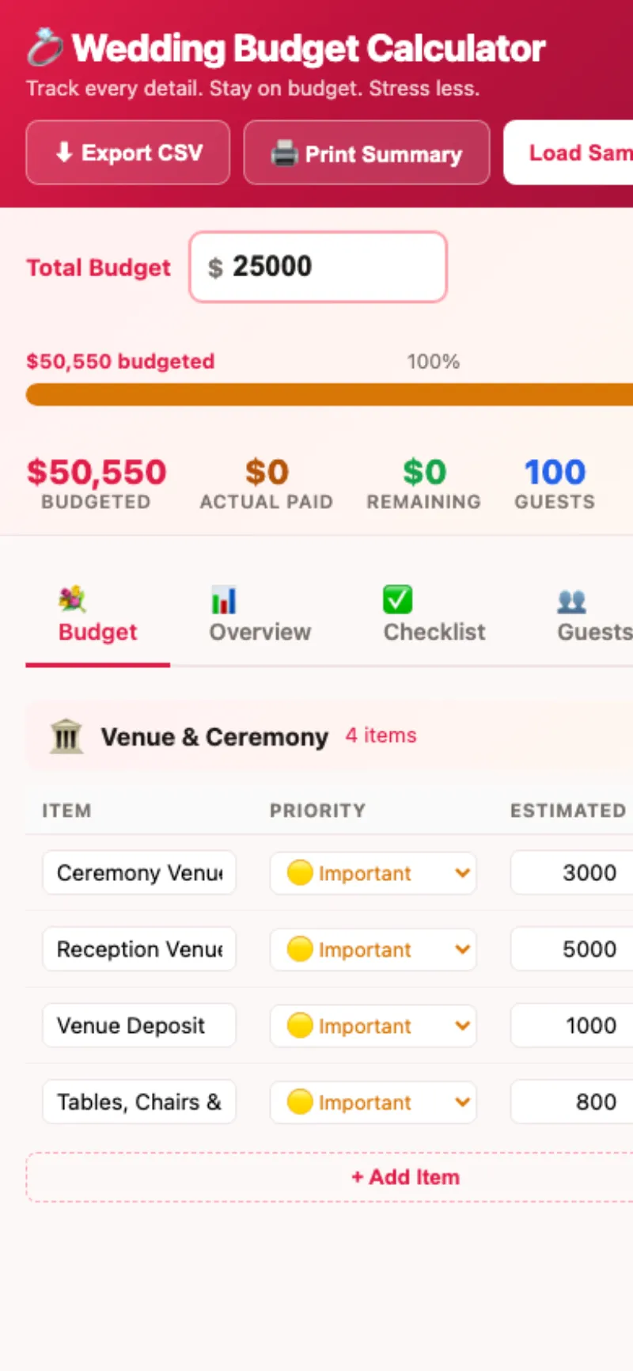Click the download arrow icon on Export CSV
This screenshot has height=1371, width=633.
click(64, 153)
